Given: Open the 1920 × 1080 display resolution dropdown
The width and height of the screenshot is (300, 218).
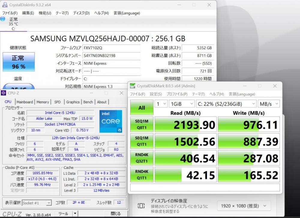Looking at the screenshot, I should [244, 206].
